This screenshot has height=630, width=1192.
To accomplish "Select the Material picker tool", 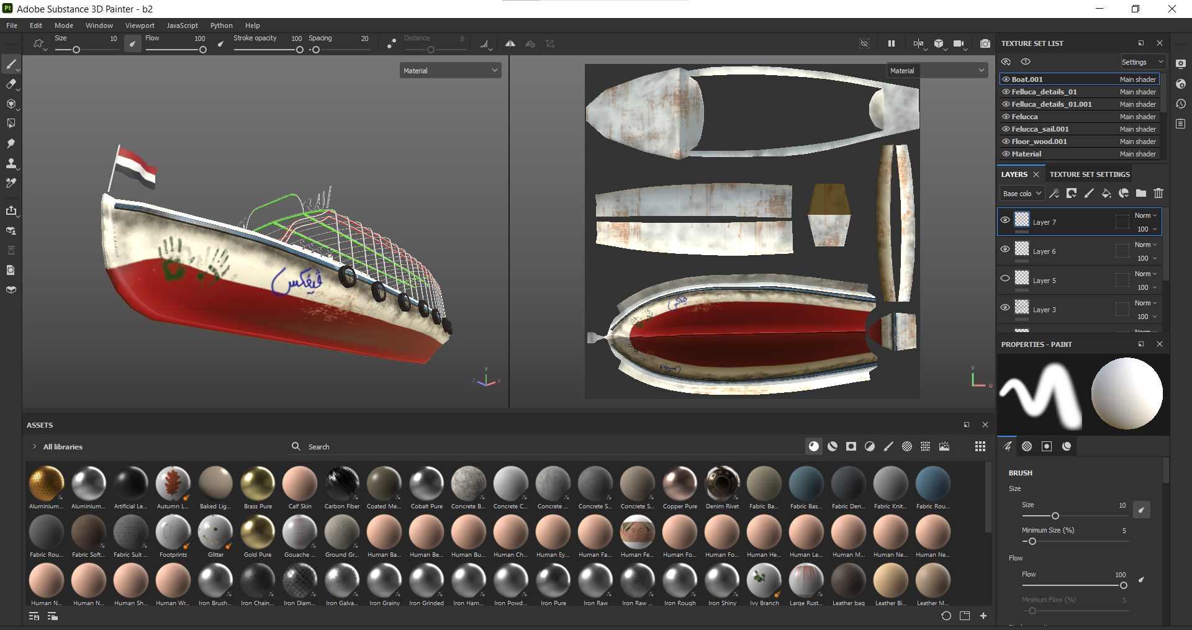I will point(11,183).
